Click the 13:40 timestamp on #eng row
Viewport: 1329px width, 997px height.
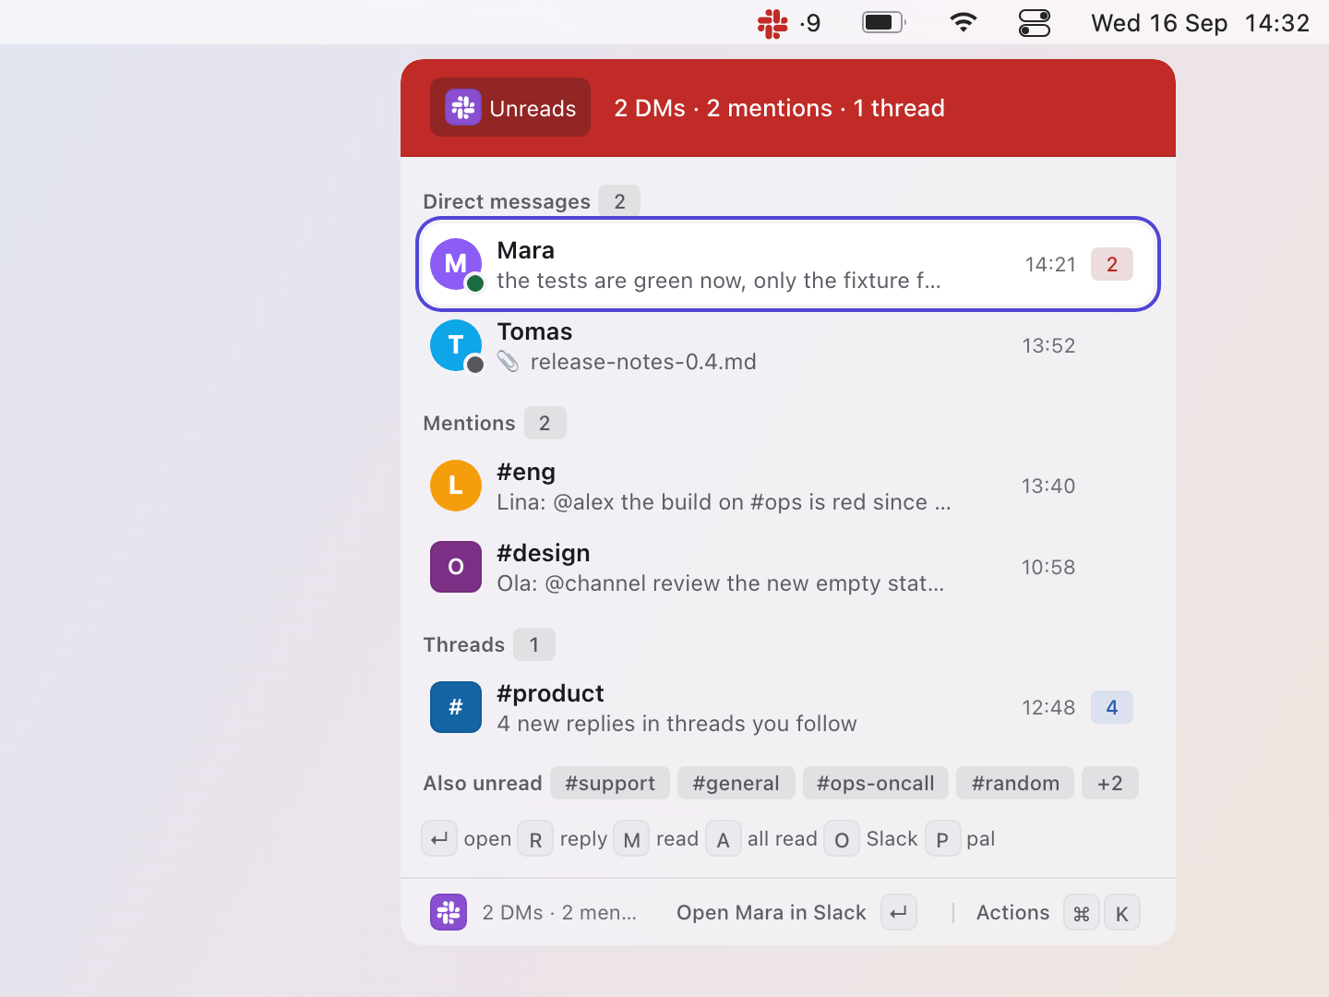click(x=1048, y=486)
